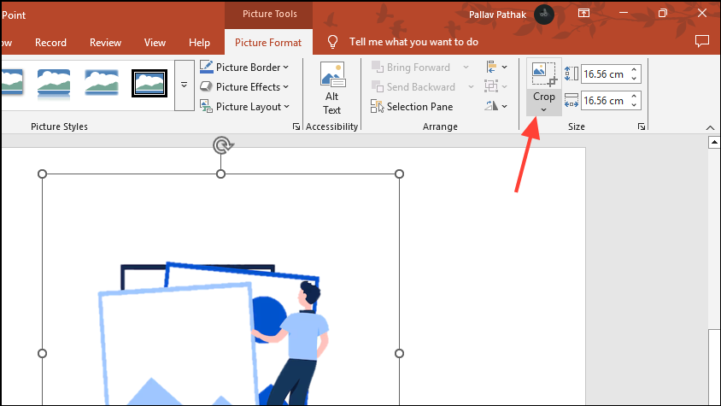Collapse the ribbon with the caret arrow
The width and height of the screenshot is (721, 406).
[x=710, y=127]
